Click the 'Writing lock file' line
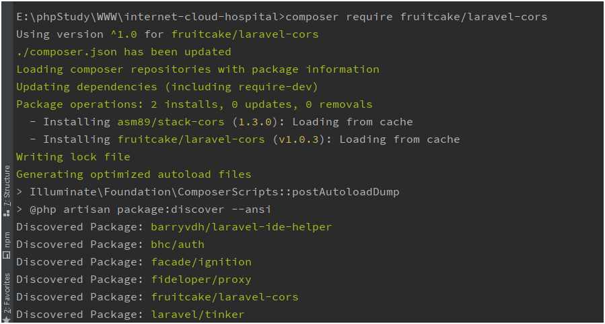Image resolution: width=605 pixels, height=324 pixels. (x=73, y=157)
